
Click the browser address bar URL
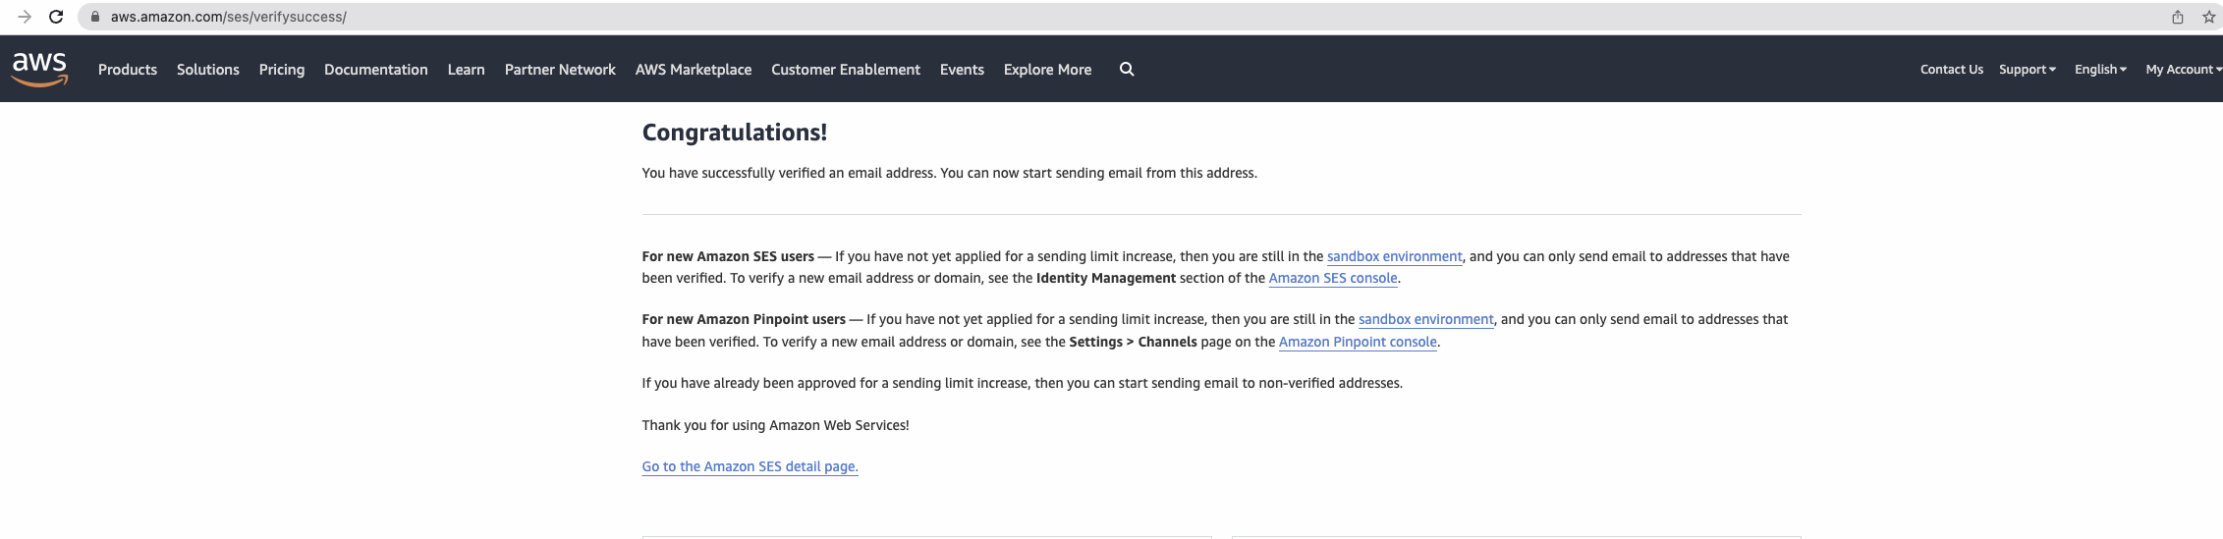[x=228, y=17]
